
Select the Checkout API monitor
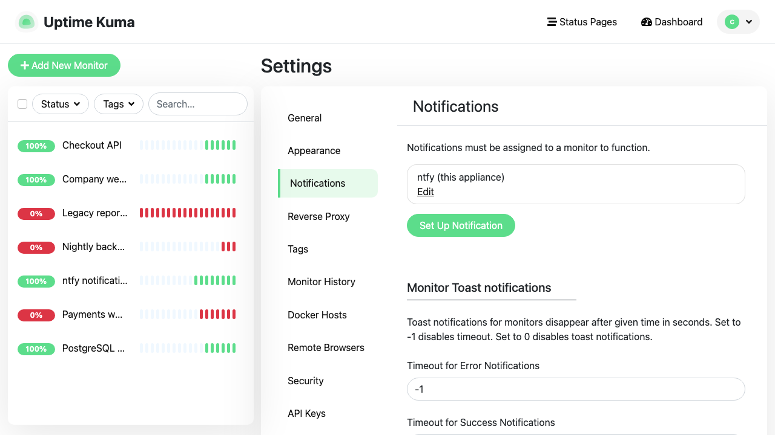click(131, 145)
